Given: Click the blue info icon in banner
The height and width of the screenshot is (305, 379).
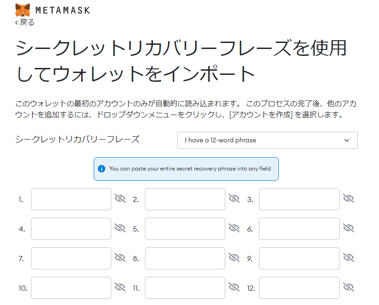Looking at the screenshot, I should (102, 169).
